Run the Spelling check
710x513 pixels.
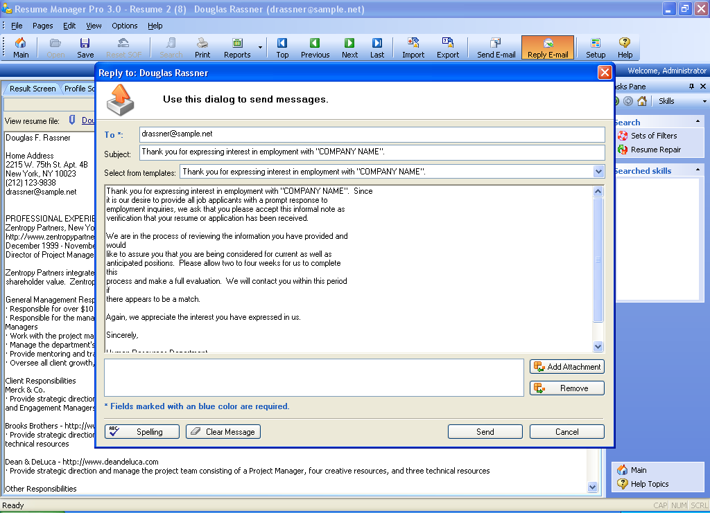click(141, 431)
